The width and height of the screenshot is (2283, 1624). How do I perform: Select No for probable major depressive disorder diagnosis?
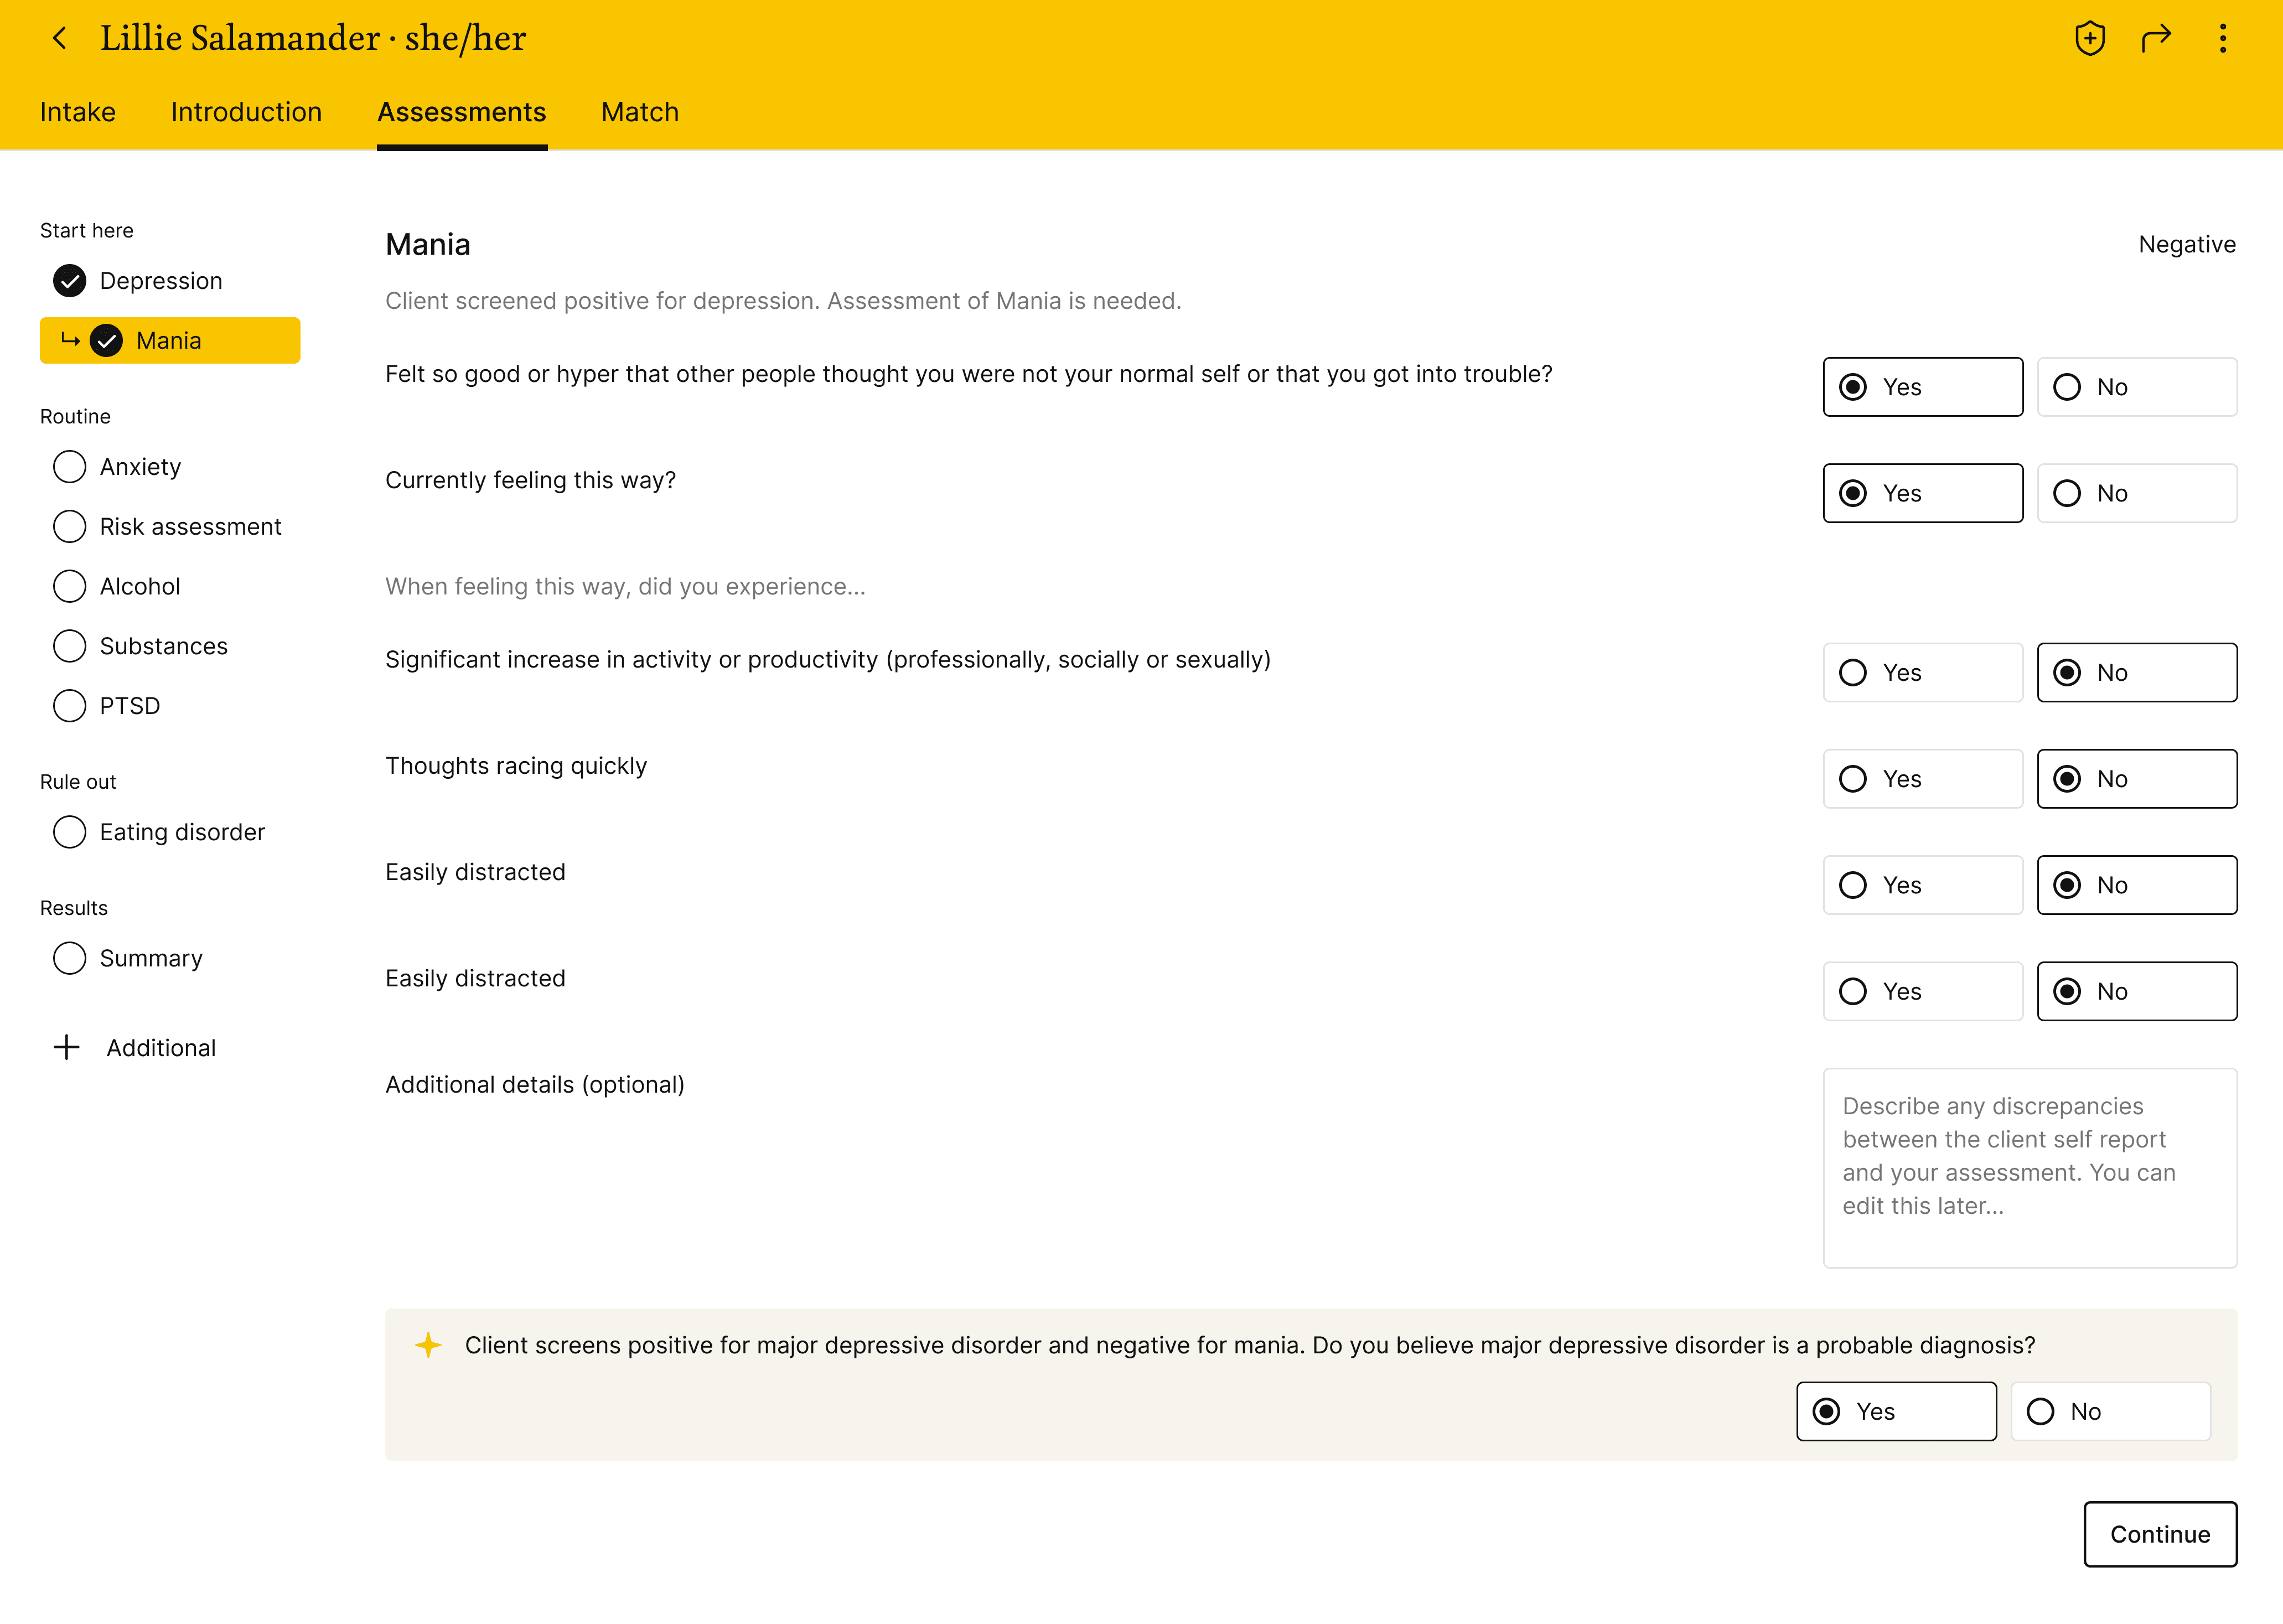point(2110,1411)
